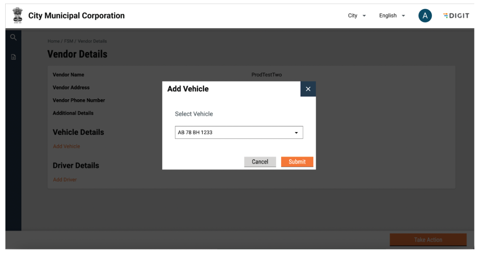Click the Vehicle Details heading
485x253 pixels.
coord(78,132)
